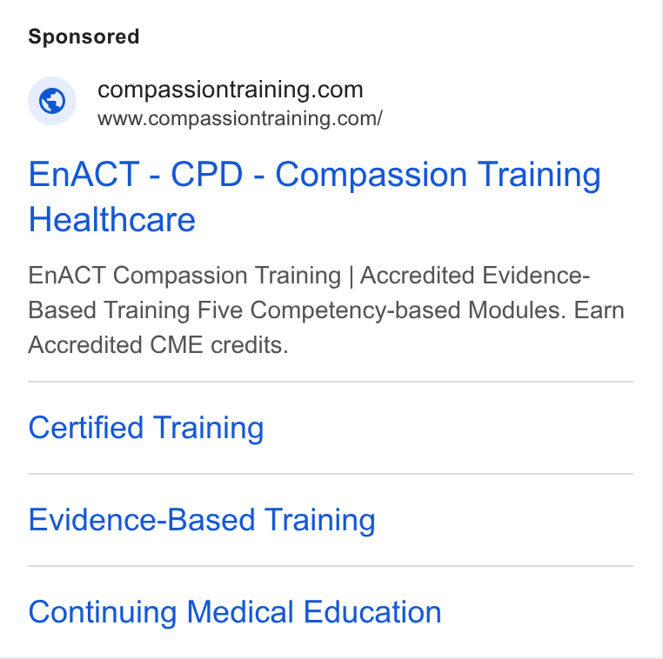Click 'Compassion Training' in the blue headline
The image size is (663, 659).
click(438, 174)
